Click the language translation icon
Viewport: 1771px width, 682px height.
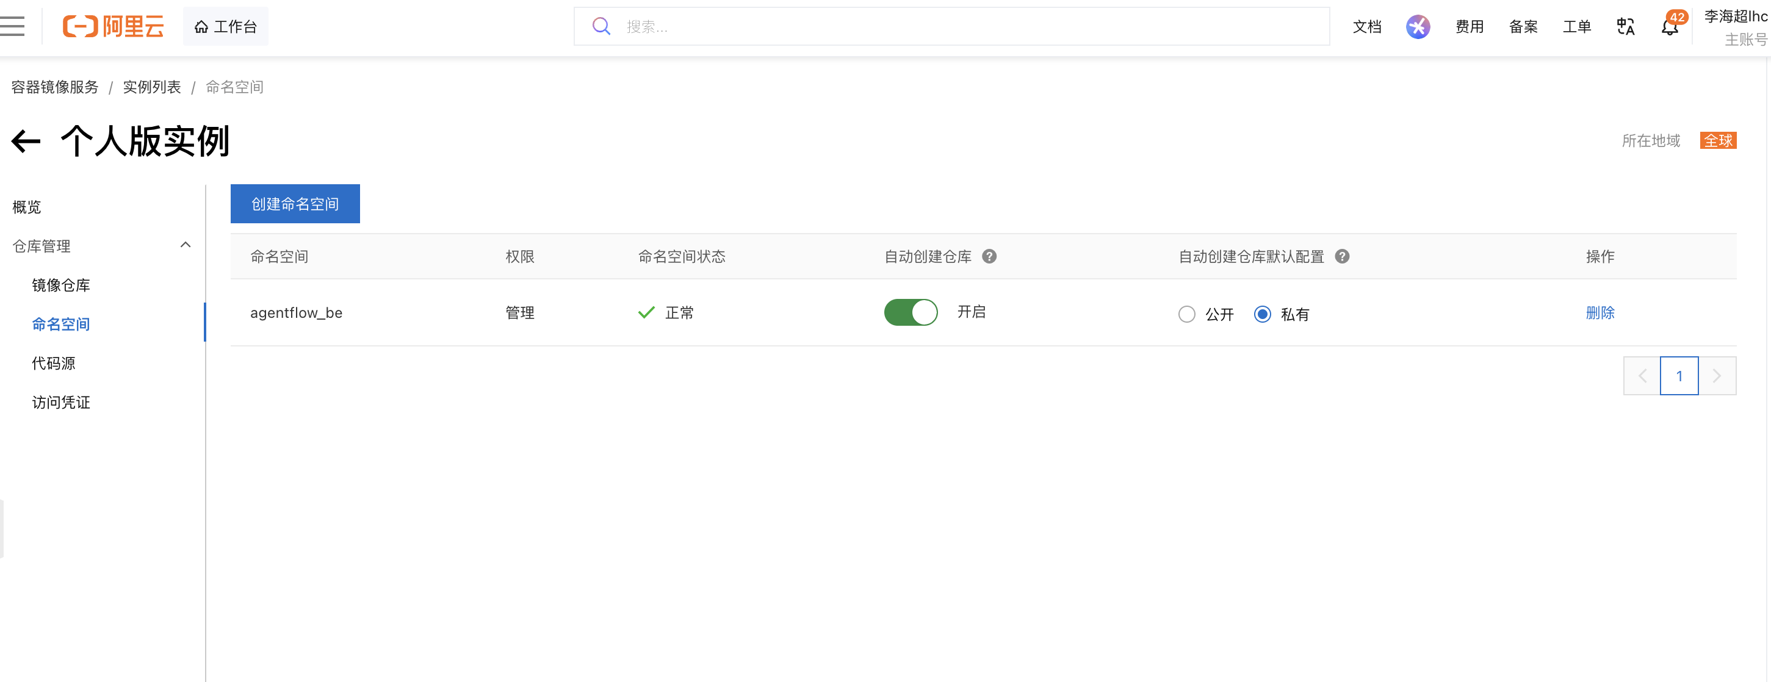[1625, 26]
